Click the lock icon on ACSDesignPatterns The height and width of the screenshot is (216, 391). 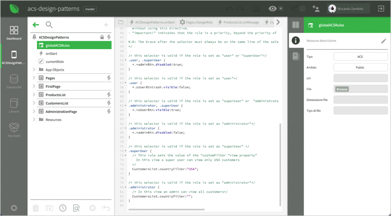pos(102,37)
